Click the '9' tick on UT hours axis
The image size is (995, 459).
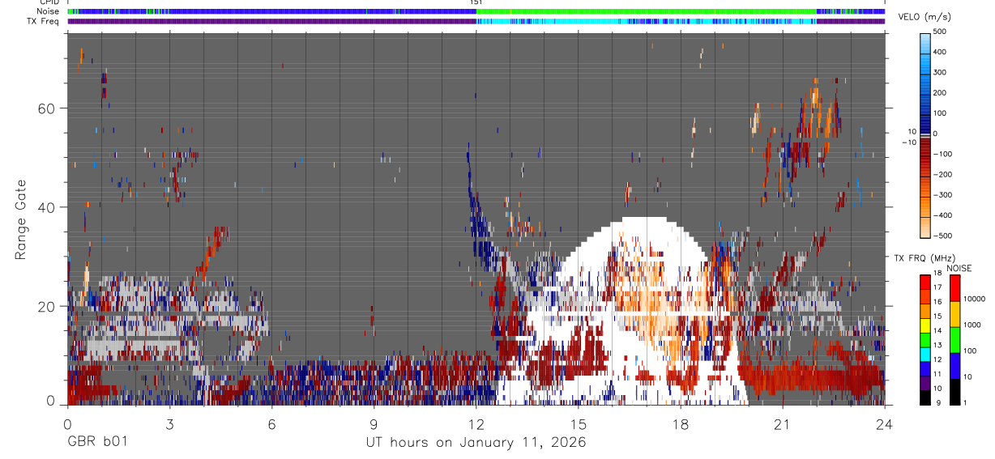click(x=374, y=424)
